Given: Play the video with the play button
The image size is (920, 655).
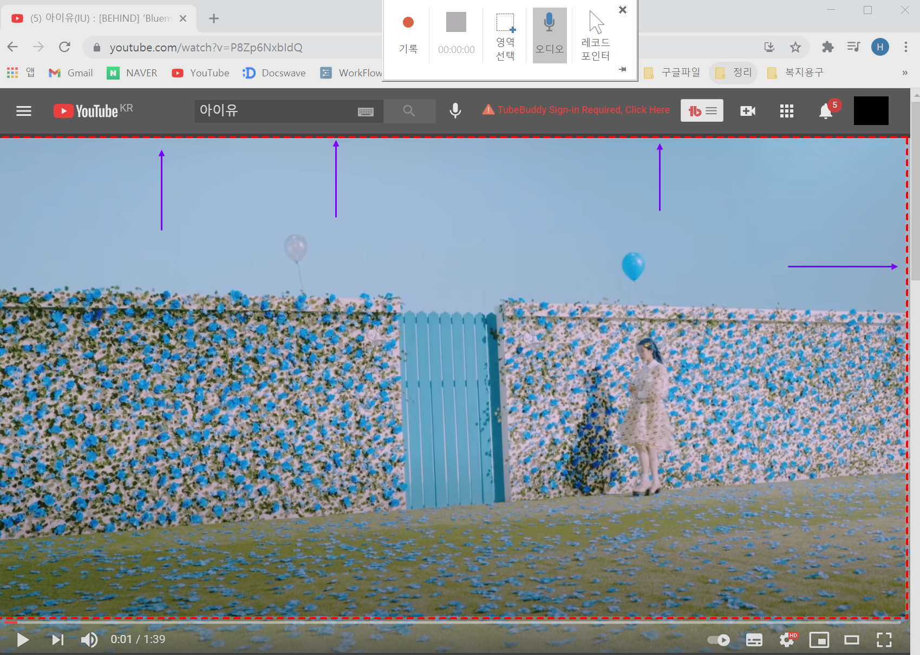Looking at the screenshot, I should 23,640.
